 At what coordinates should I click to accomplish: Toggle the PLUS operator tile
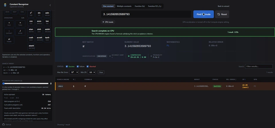point(9,24)
